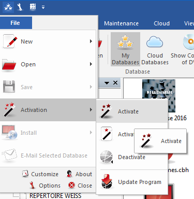Click the magic wand Activation icon
The height and width of the screenshot is (199, 194).
pyautogui.click(x=9, y=109)
